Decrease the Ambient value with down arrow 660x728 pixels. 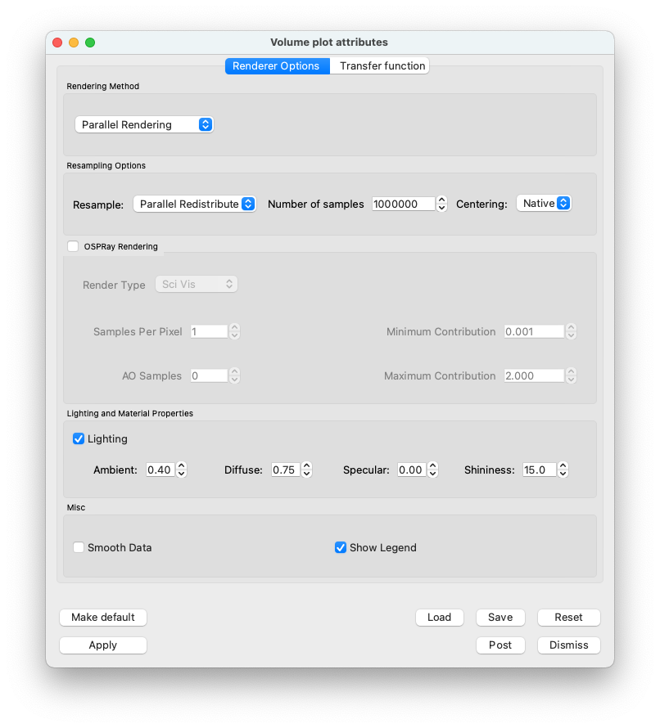tap(182, 474)
